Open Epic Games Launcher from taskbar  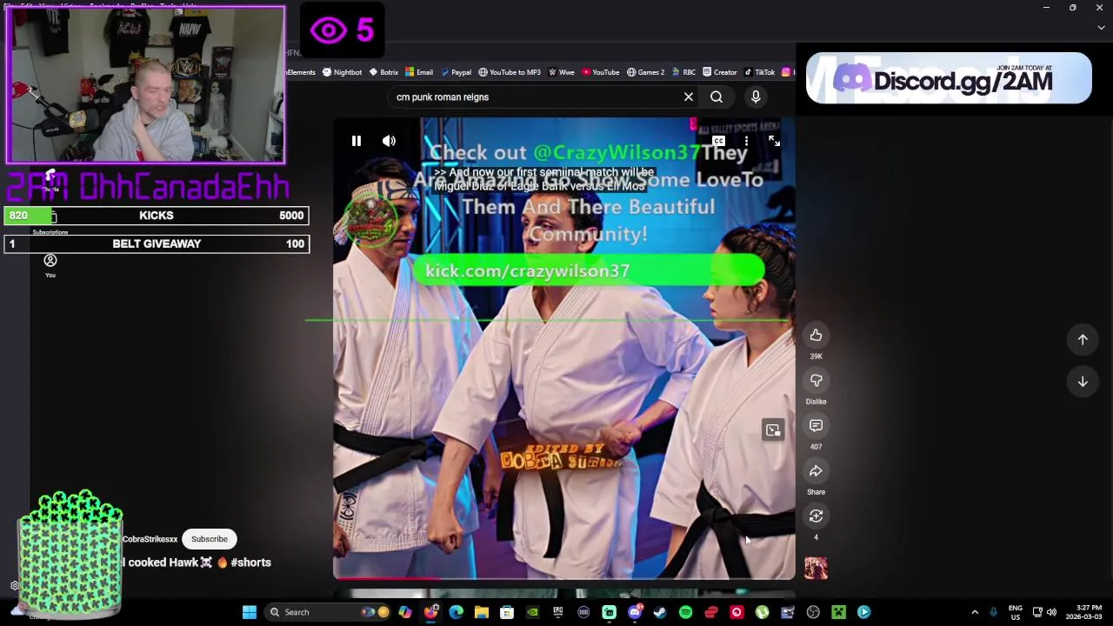point(558,612)
